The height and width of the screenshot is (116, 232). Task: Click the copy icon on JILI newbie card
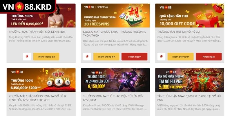click(161, 57)
